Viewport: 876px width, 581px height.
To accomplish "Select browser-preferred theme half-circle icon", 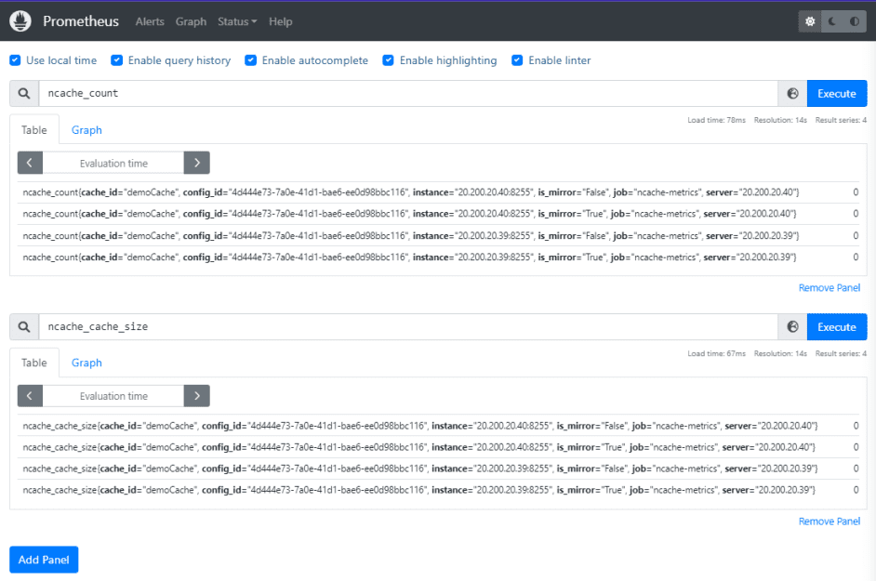I will (855, 21).
